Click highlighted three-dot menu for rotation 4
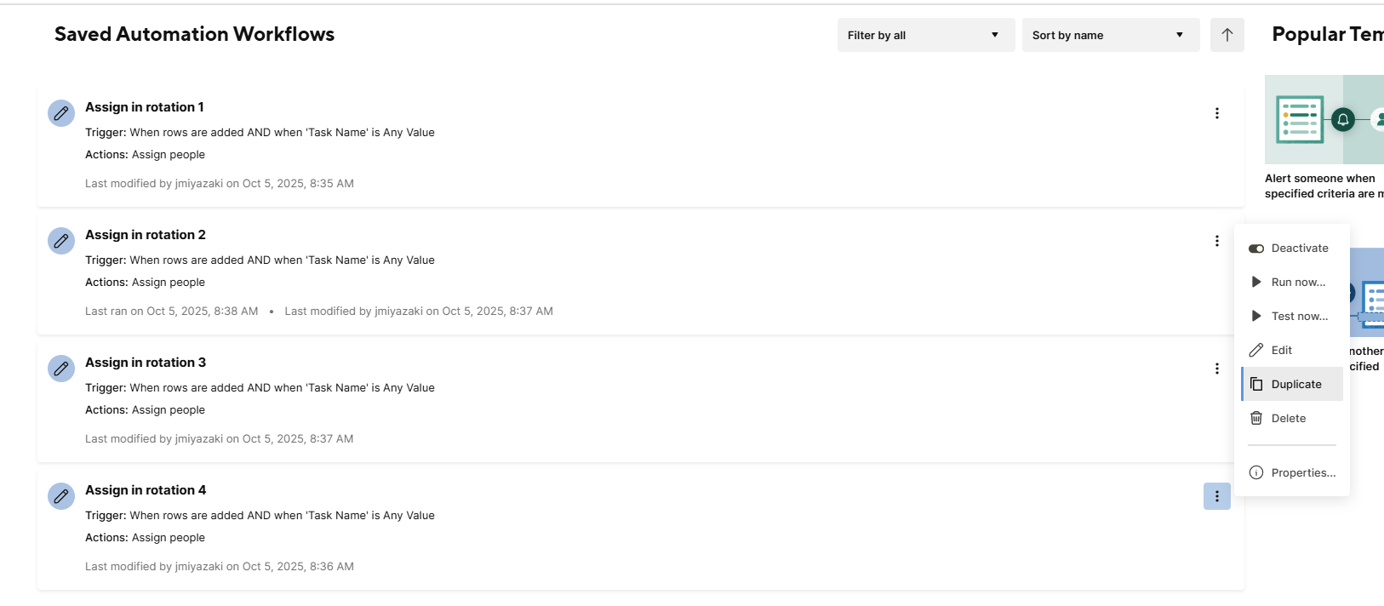This screenshot has width=1384, height=606. [1217, 496]
